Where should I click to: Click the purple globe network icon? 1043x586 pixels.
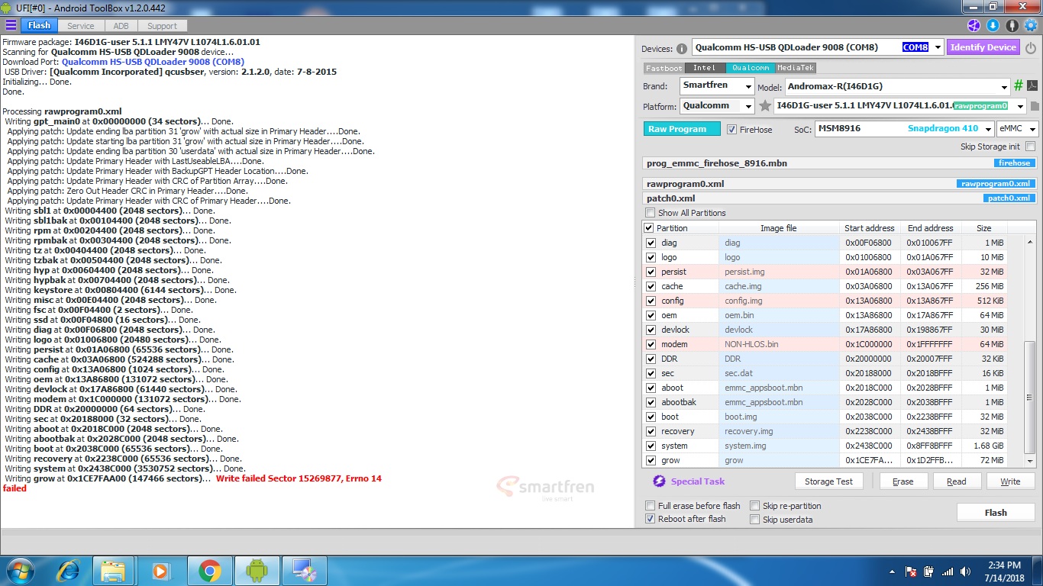click(974, 25)
